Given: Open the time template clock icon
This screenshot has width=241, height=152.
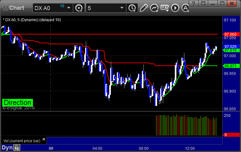Looking at the screenshot, I should coord(132,8).
